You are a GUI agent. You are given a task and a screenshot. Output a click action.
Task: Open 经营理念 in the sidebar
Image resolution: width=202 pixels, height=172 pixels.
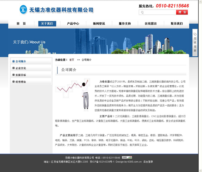click(21, 82)
